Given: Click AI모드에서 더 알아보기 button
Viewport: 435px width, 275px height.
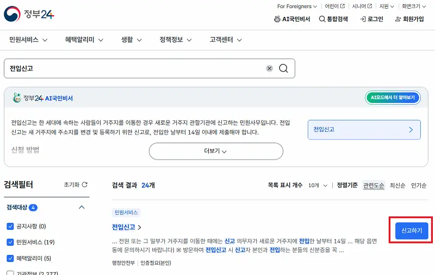Looking at the screenshot, I should tap(393, 98).
